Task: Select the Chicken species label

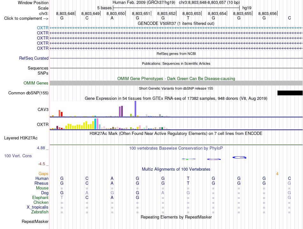Action: click(41, 202)
